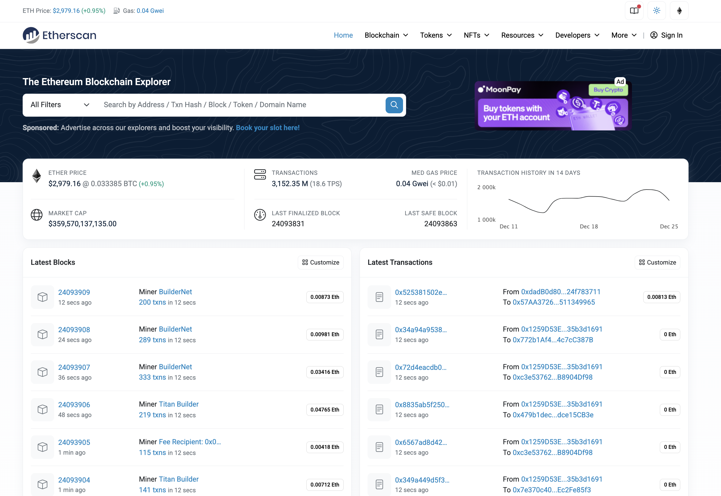
Task: Click the Etherscan logo
Action: pyautogui.click(x=59, y=35)
